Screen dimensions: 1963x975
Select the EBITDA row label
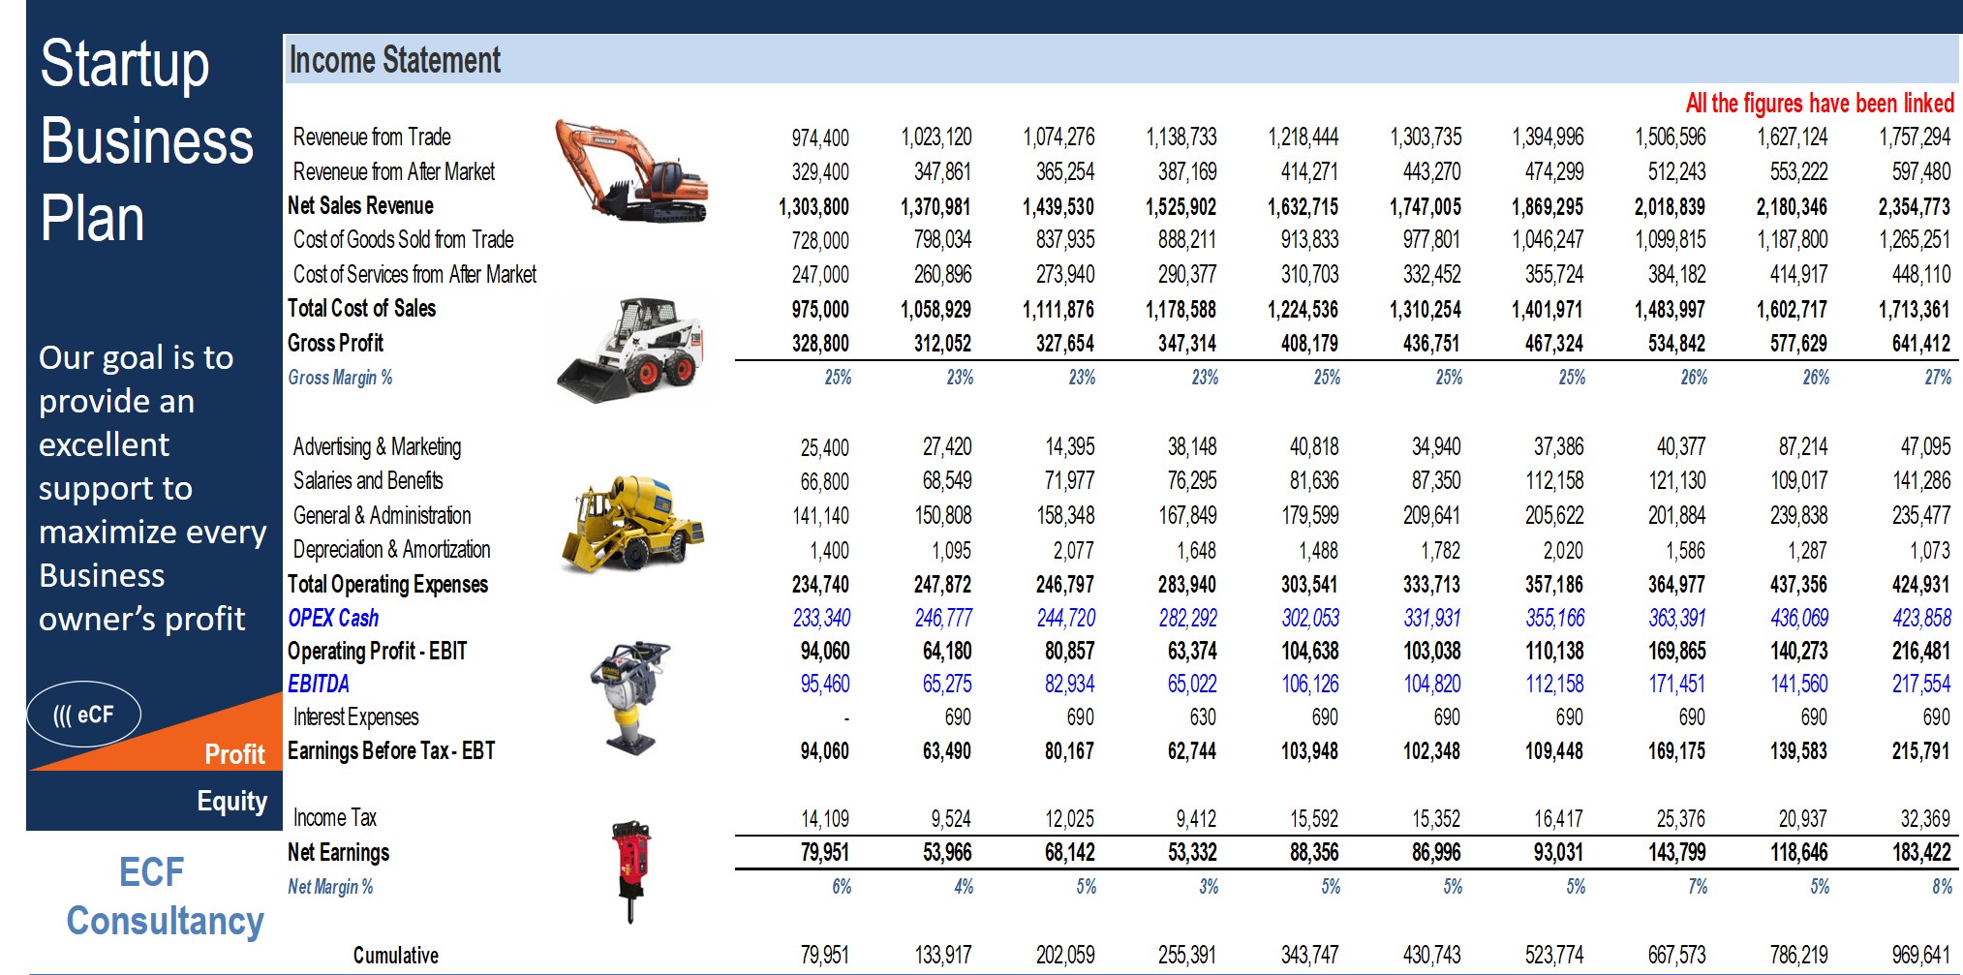point(319,684)
